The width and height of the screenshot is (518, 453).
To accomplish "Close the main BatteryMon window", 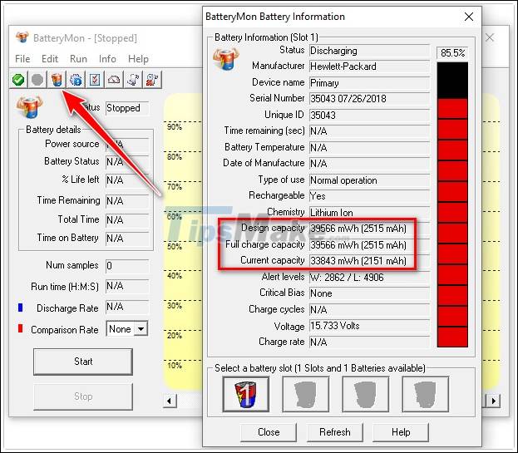I will tap(490, 37).
